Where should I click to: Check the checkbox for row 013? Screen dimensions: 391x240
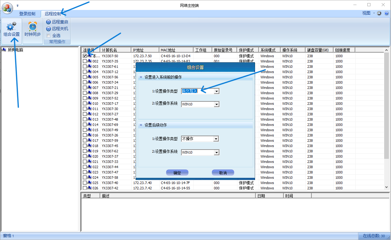tap(85, 119)
